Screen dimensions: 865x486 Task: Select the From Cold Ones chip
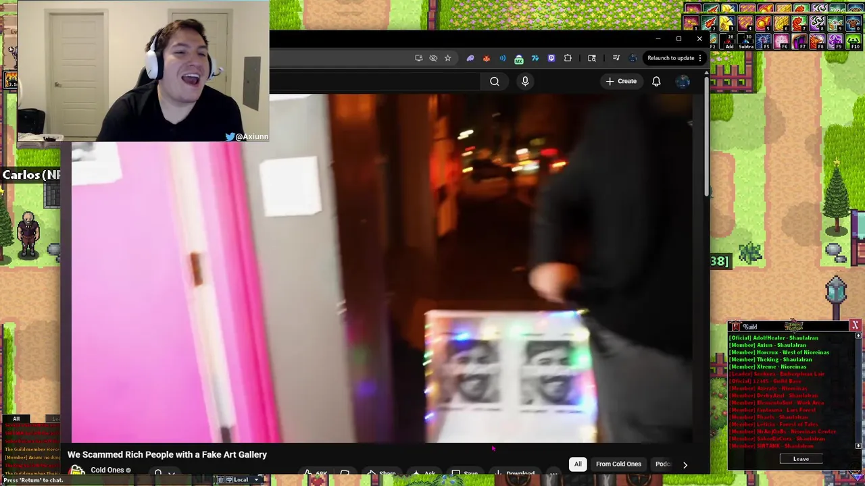click(x=618, y=464)
